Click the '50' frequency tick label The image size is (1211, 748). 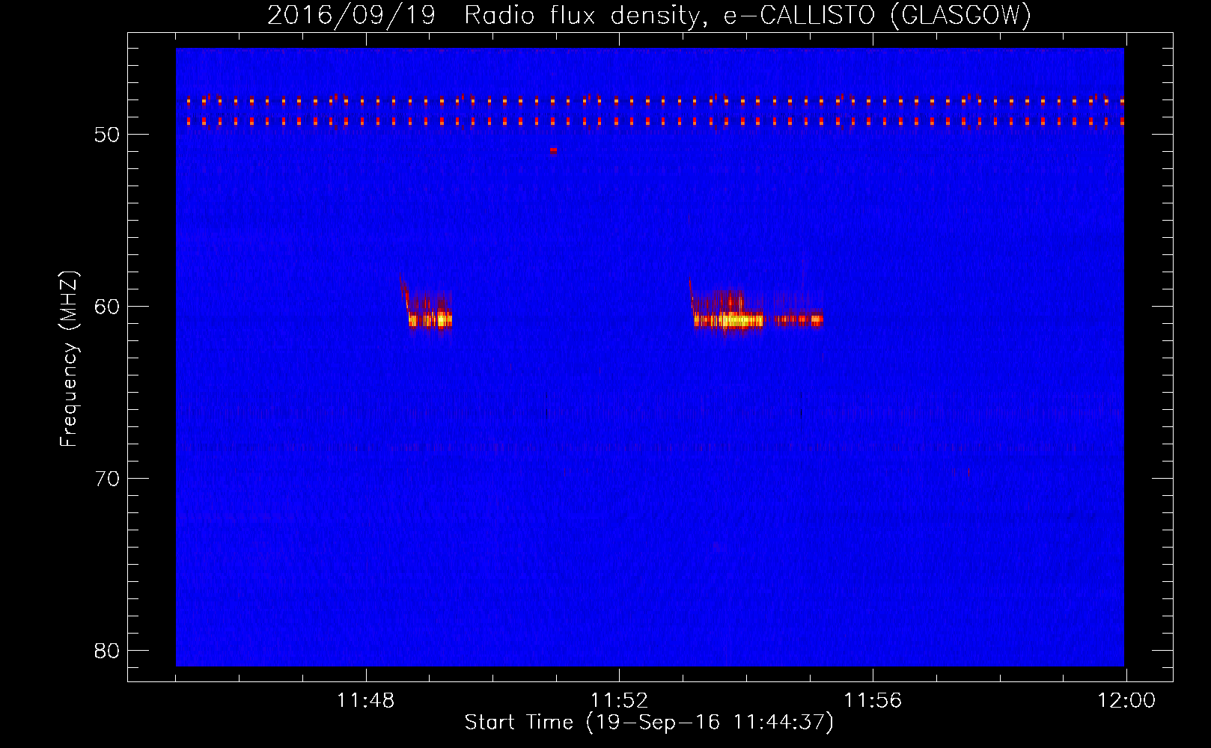tap(108, 135)
